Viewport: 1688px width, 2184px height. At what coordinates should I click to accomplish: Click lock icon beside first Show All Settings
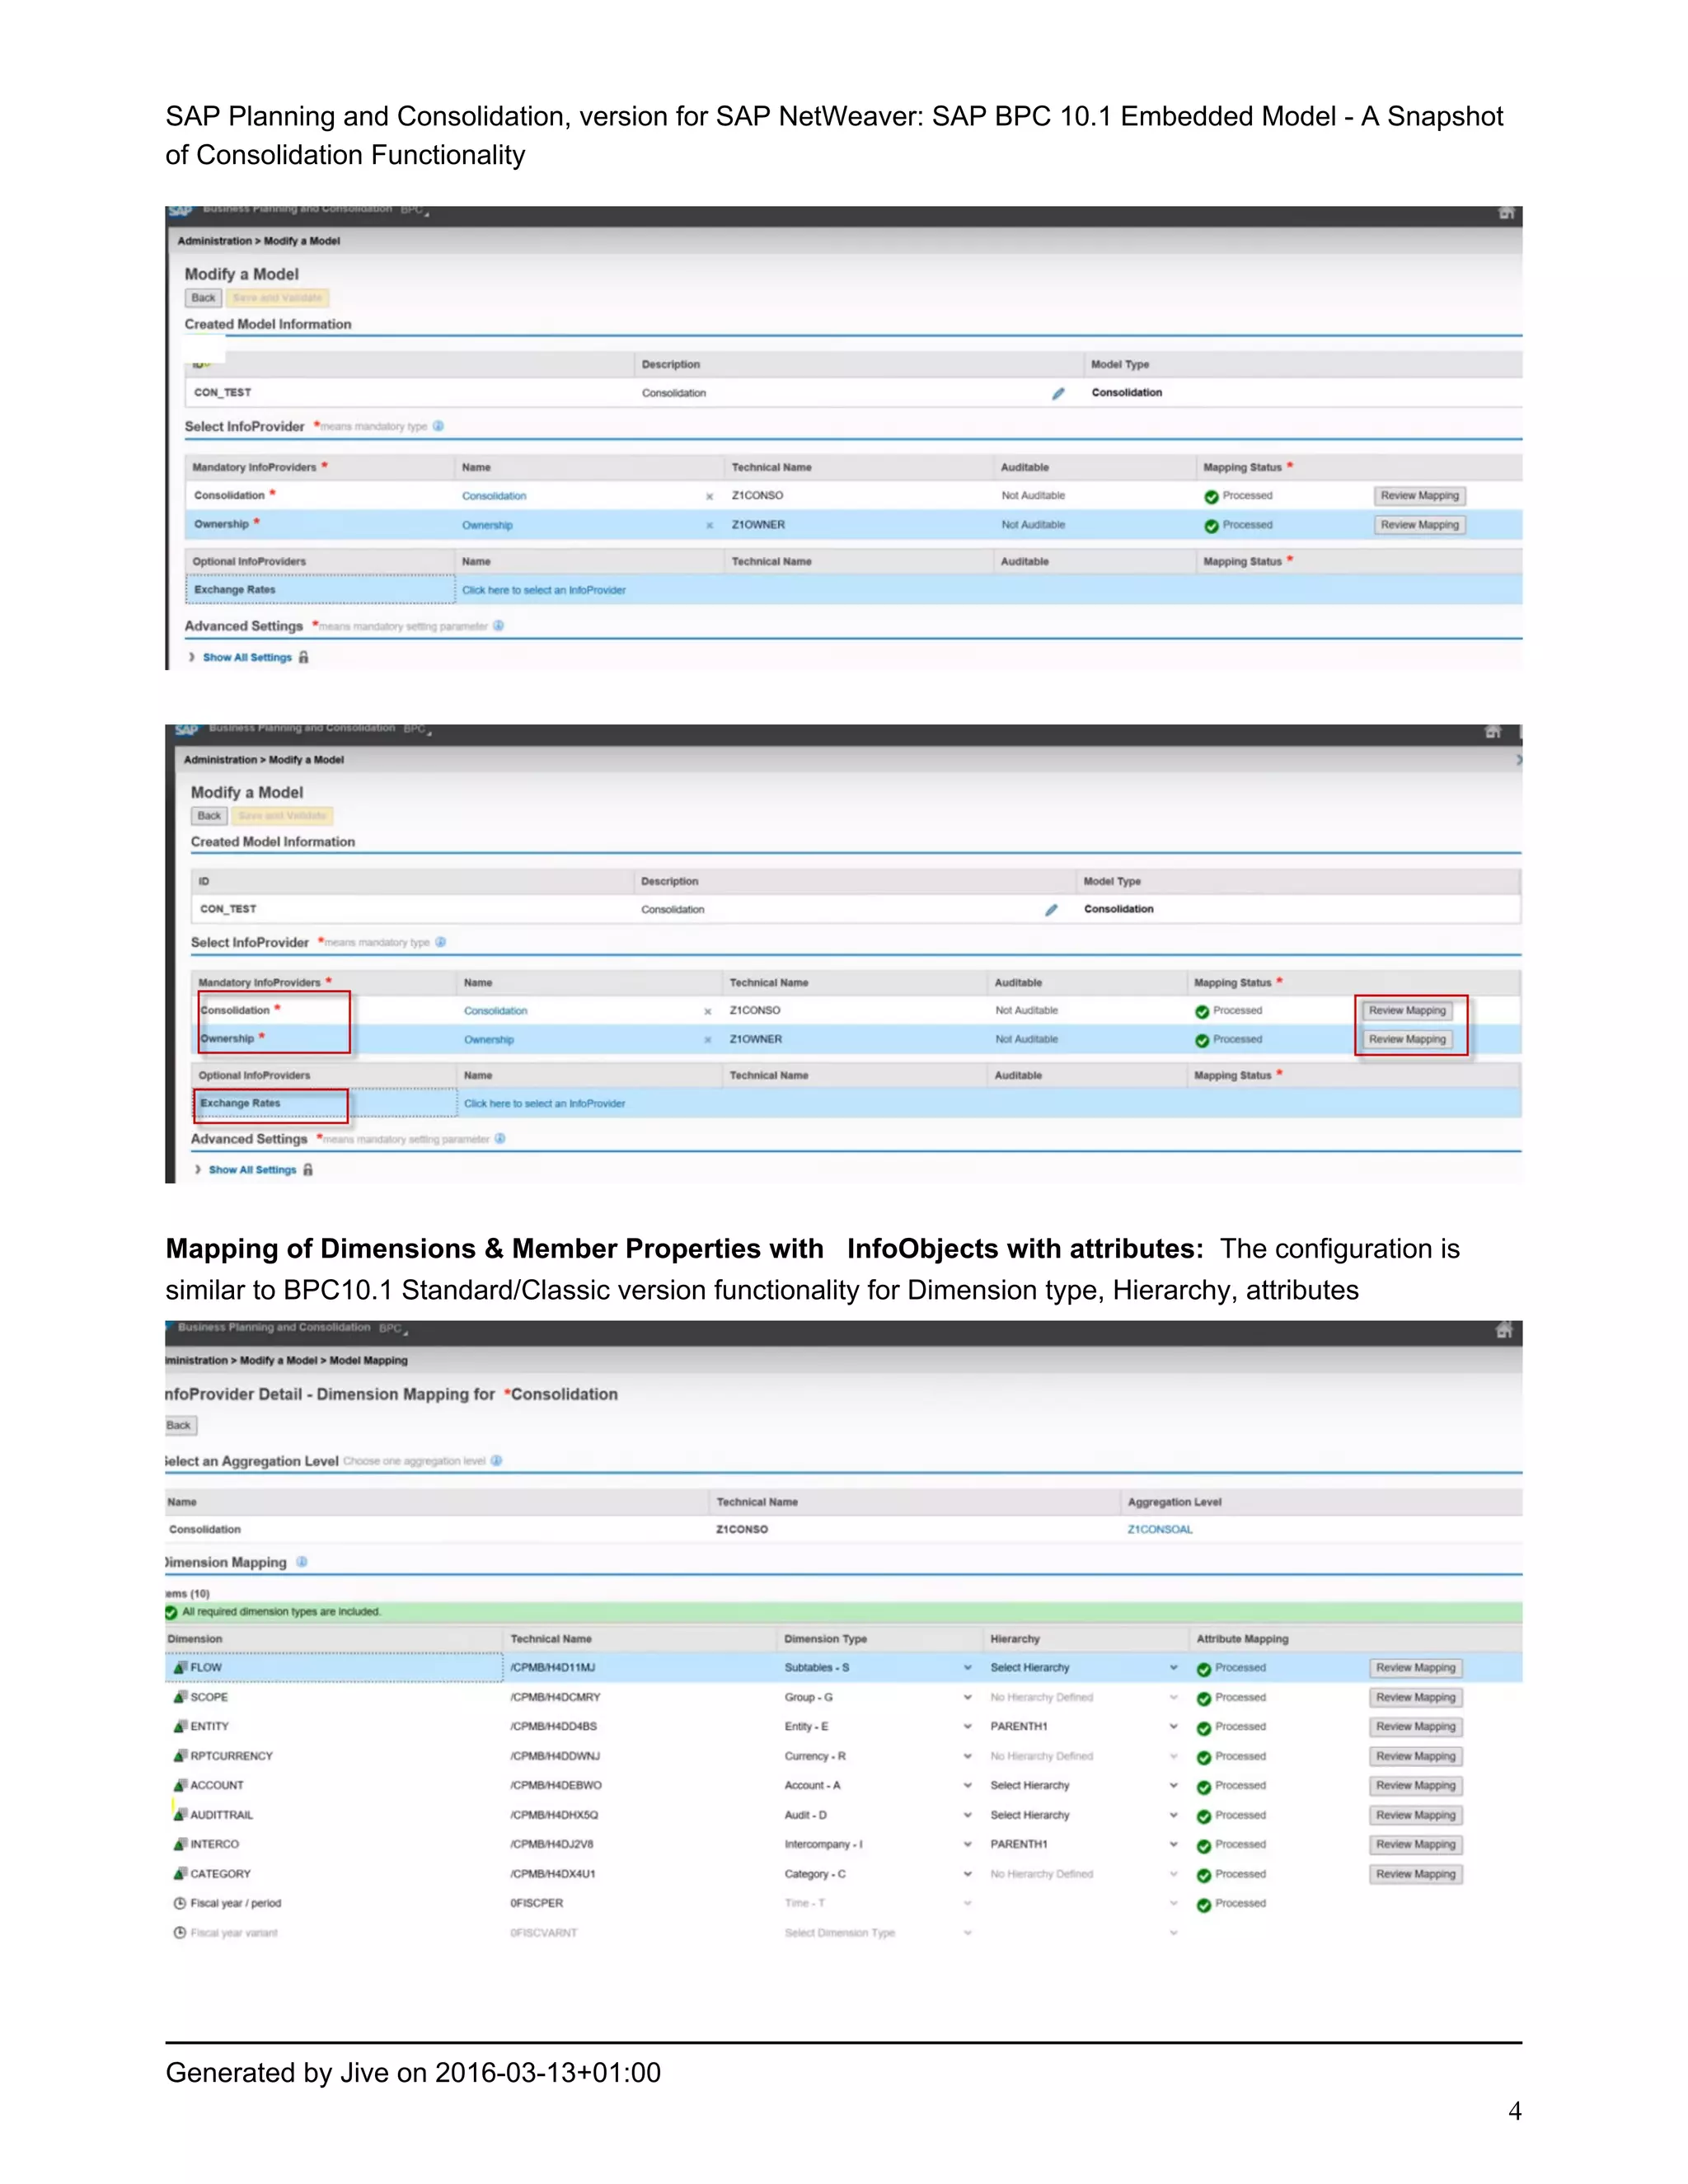click(304, 657)
